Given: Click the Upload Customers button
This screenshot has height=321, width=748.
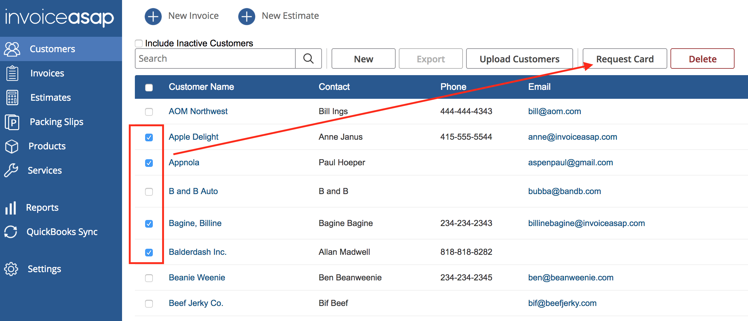Looking at the screenshot, I should [519, 59].
